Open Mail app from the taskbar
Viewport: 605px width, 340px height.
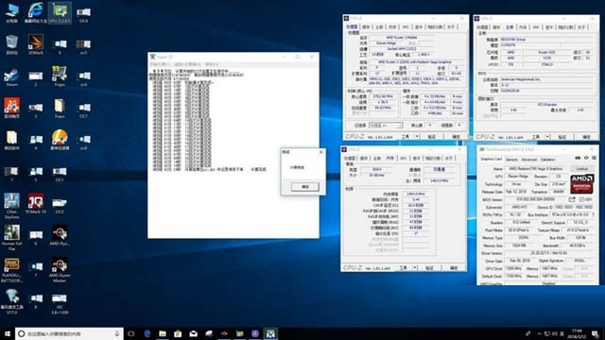click(193, 333)
